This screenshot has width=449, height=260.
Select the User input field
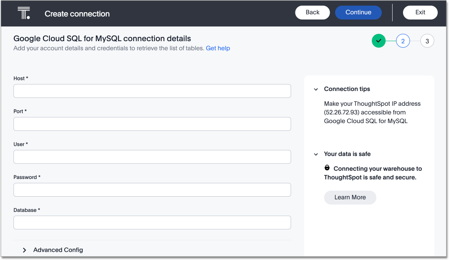click(152, 157)
